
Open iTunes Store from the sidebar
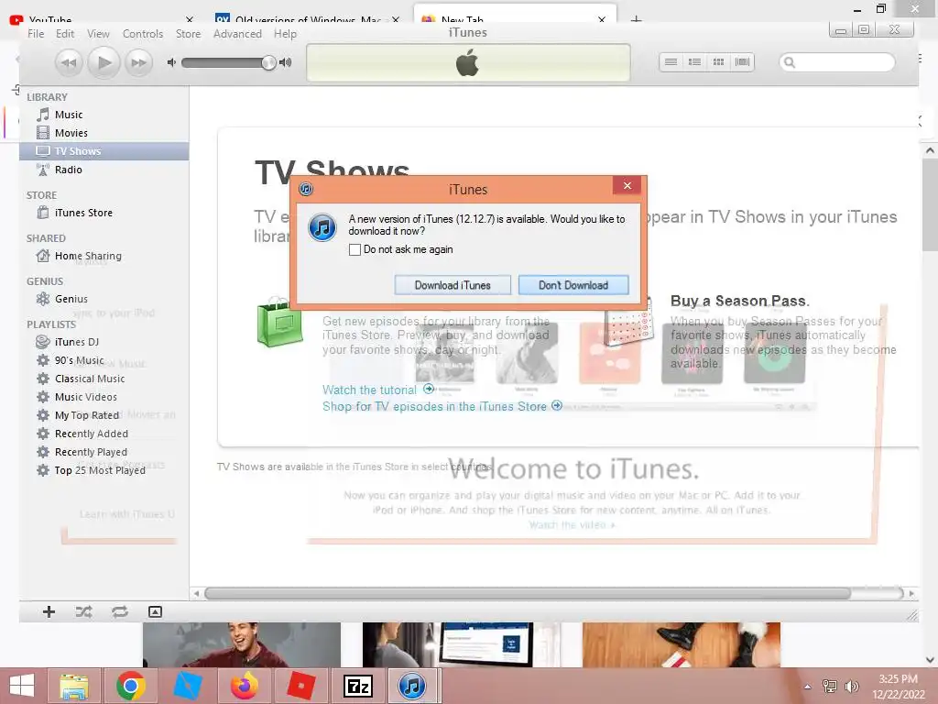[x=104, y=213]
